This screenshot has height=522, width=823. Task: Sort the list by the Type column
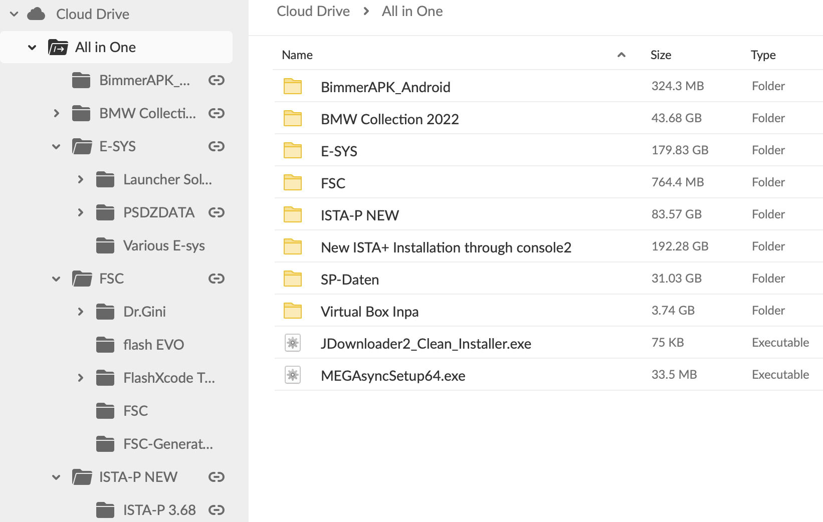pos(763,55)
